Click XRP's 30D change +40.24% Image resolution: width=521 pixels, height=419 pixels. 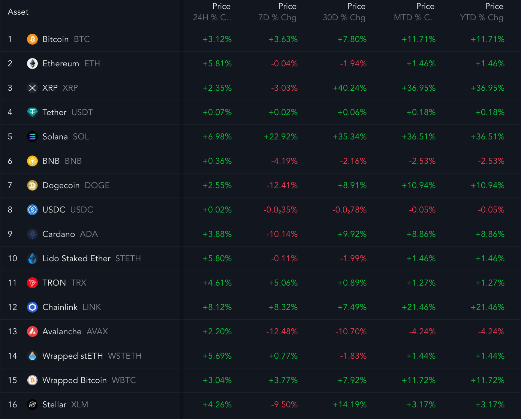pos(349,88)
